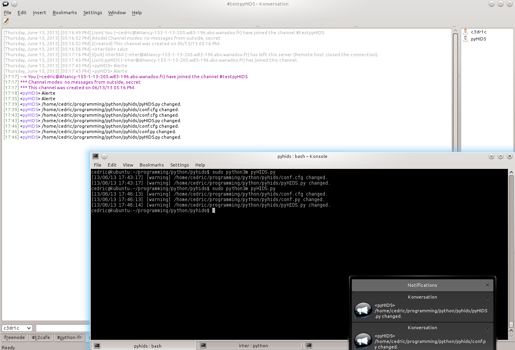Focus the Konversation message input field

tap(63, 328)
